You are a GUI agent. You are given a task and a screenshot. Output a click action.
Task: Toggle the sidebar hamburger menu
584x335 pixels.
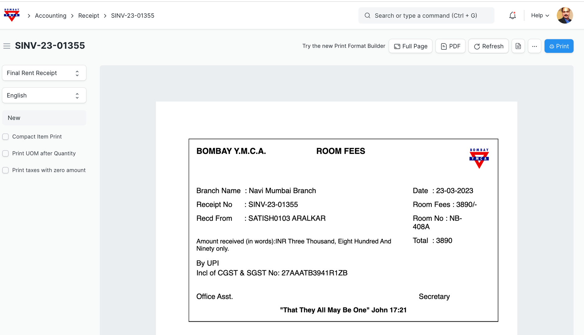[x=7, y=46]
